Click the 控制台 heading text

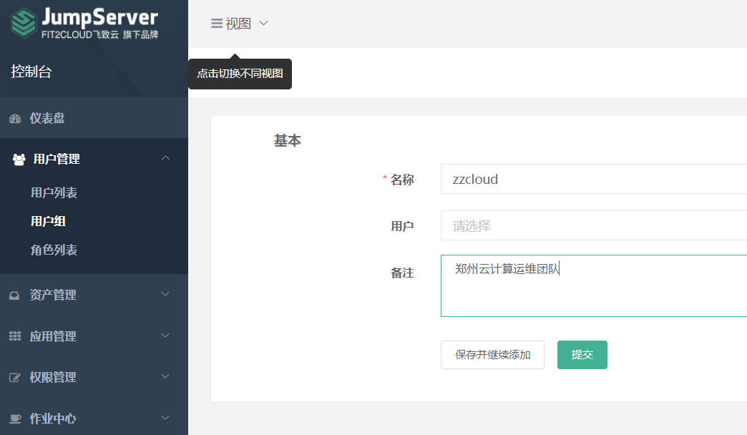[31, 72]
